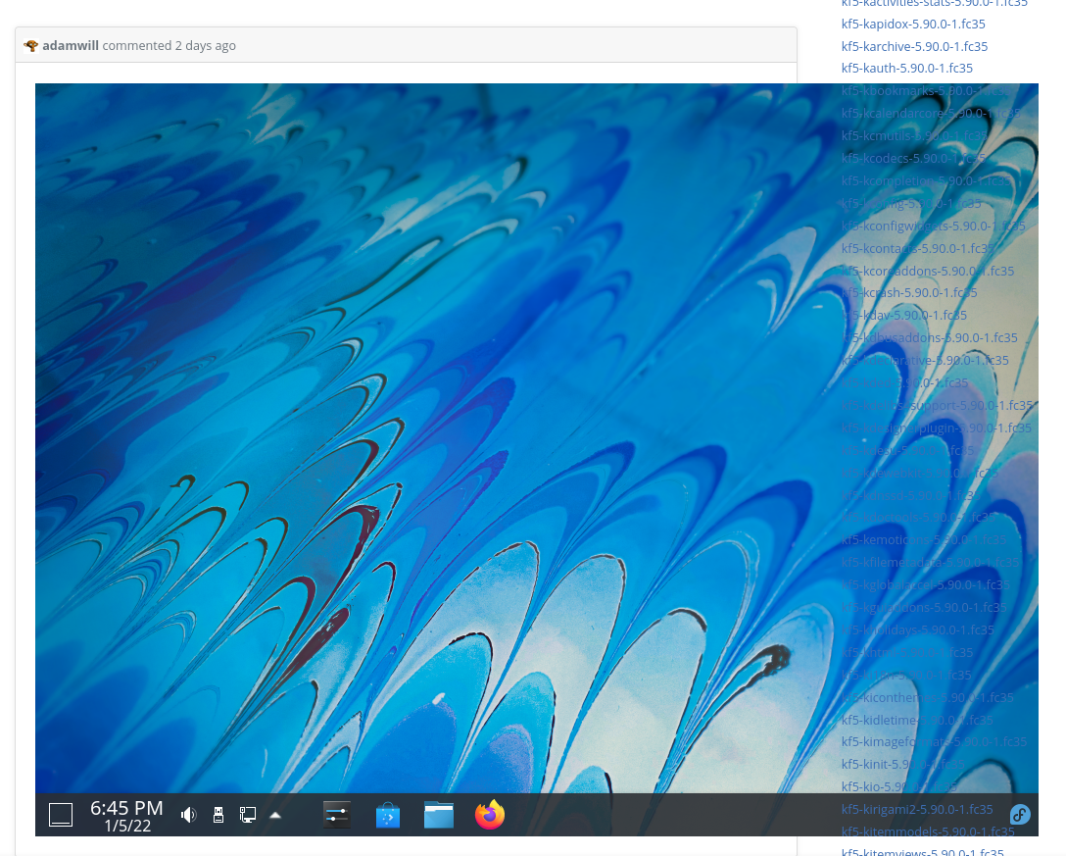The image size is (1066, 856).
Task: Toggle the Show Desktop widget
Action: [x=61, y=814]
